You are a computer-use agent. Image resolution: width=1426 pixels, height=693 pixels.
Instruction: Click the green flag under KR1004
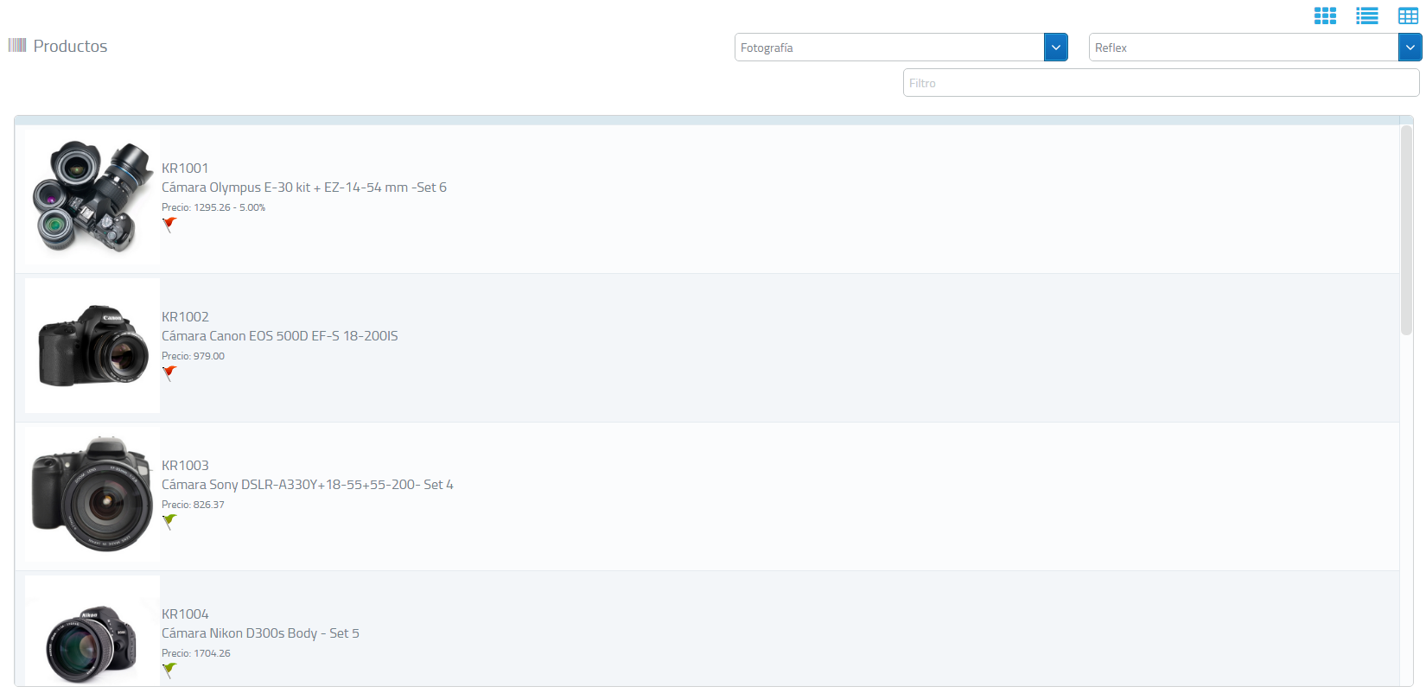169,671
